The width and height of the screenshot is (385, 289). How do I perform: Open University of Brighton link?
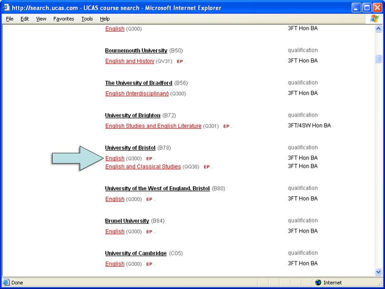point(133,116)
